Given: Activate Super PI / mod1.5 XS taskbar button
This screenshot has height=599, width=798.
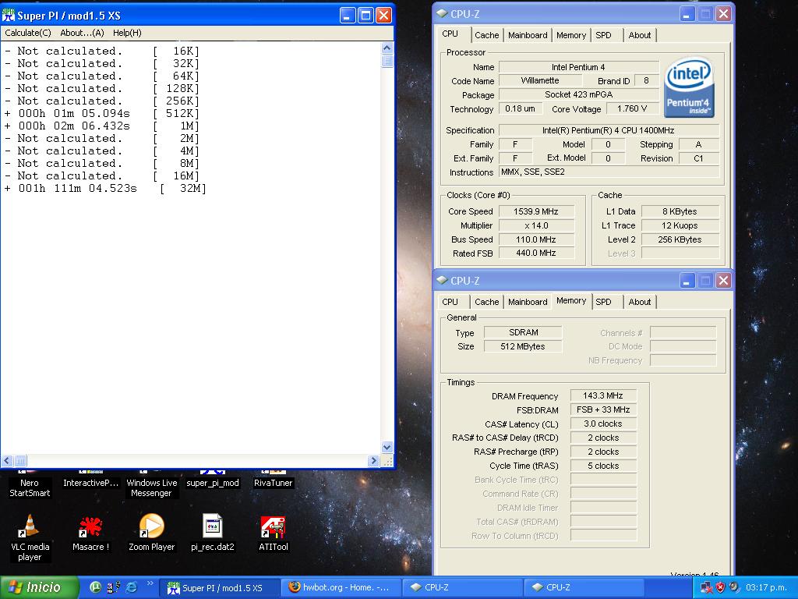Looking at the screenshot, I should click(219, 587).
